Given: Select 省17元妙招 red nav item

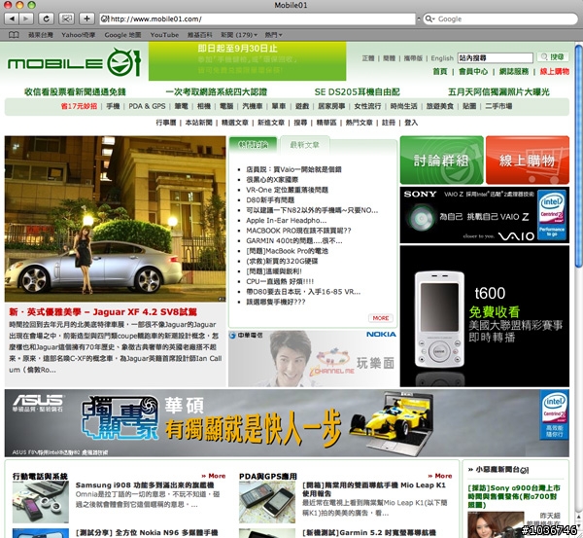Looking at the screenshot, I should tap(79, 106).
